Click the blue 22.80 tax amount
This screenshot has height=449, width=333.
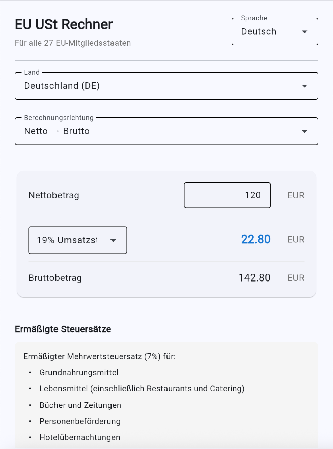point(256,239)
